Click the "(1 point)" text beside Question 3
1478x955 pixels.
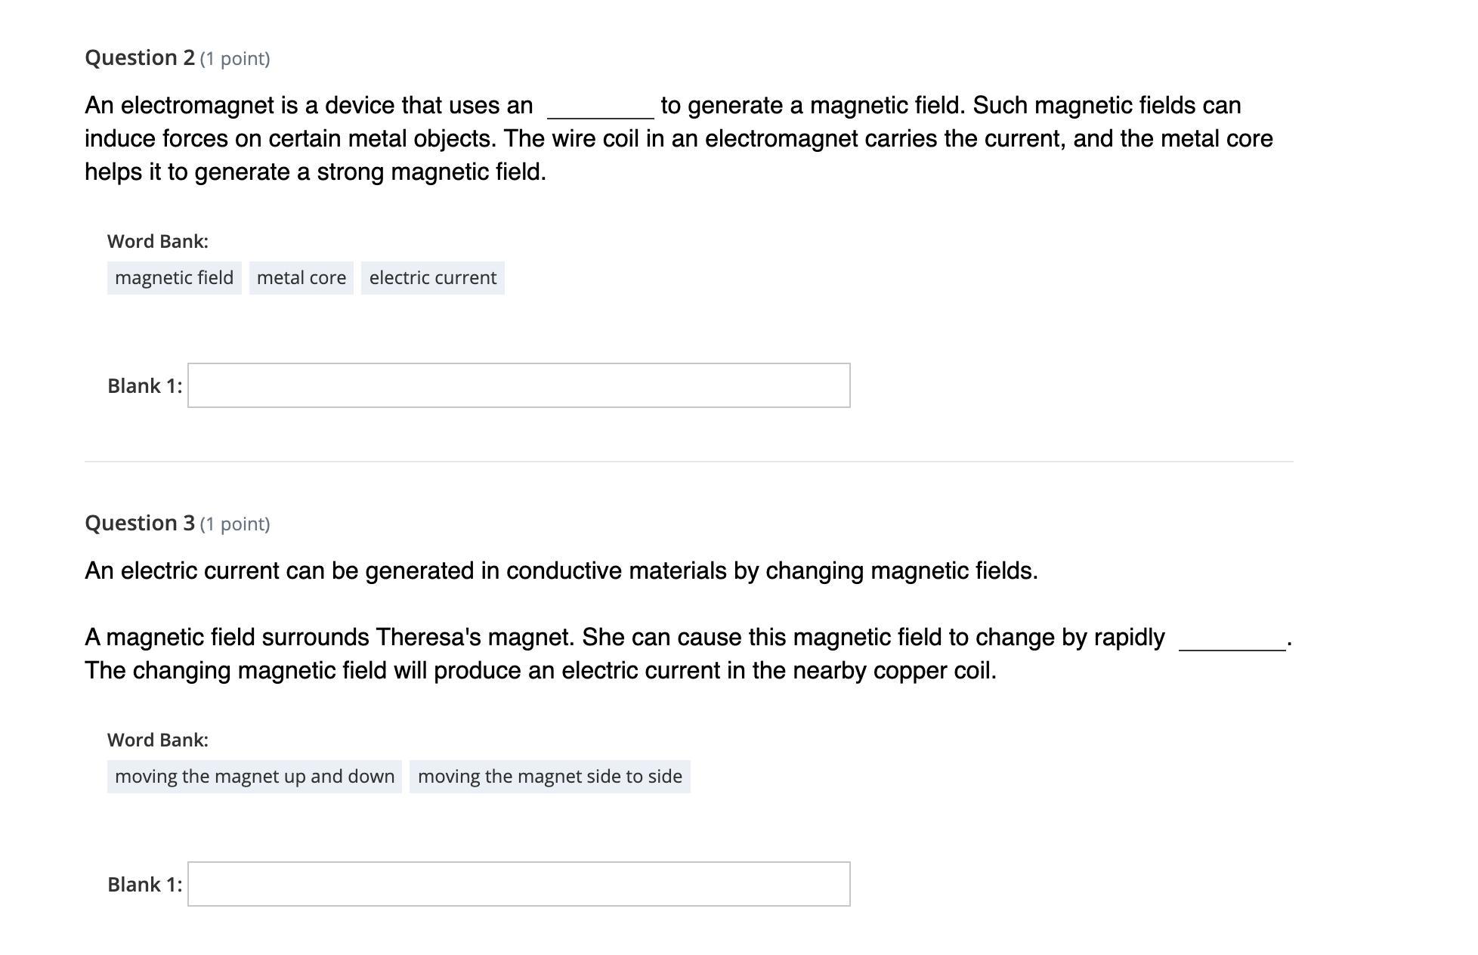[235, 524]
